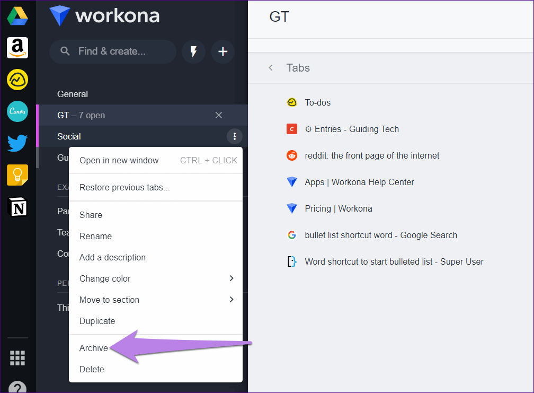Click the Find & create search field
534x393 pixels.
(113, 51)
